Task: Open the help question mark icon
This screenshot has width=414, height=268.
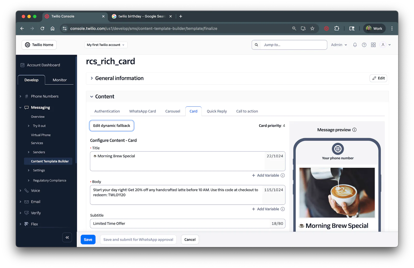Action: coord(364,45)
